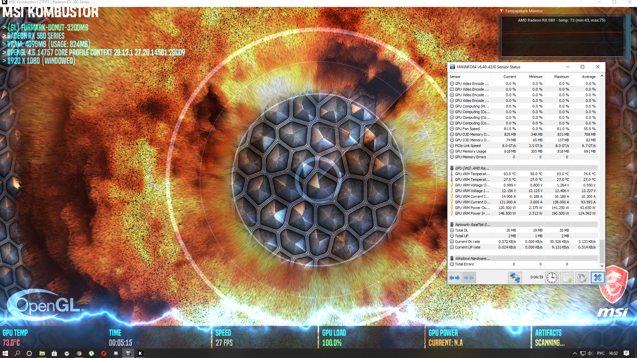Select the GPU Memory Errors row label
Image resolution: width=637 pixels, height=358 pixels.
click(x=471, y=157)
